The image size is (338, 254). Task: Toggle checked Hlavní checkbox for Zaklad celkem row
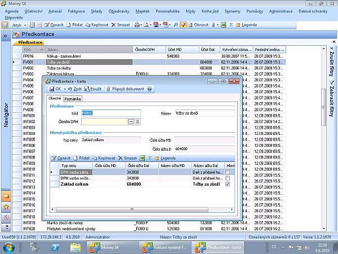pyautogui.click(x=228, y=184)
